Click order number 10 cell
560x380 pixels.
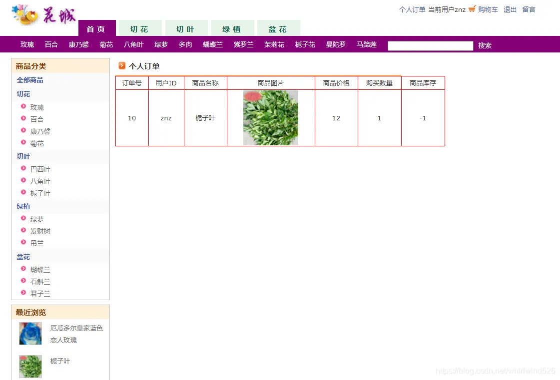click(132, 118)
